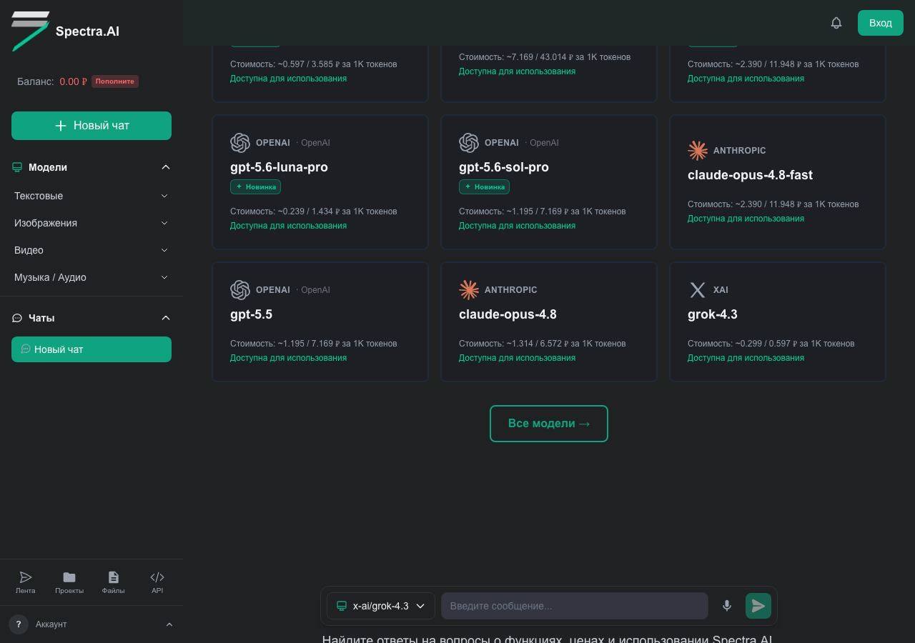Select the gpt-5.6-luna-pro model name

[x=279, y=167]
